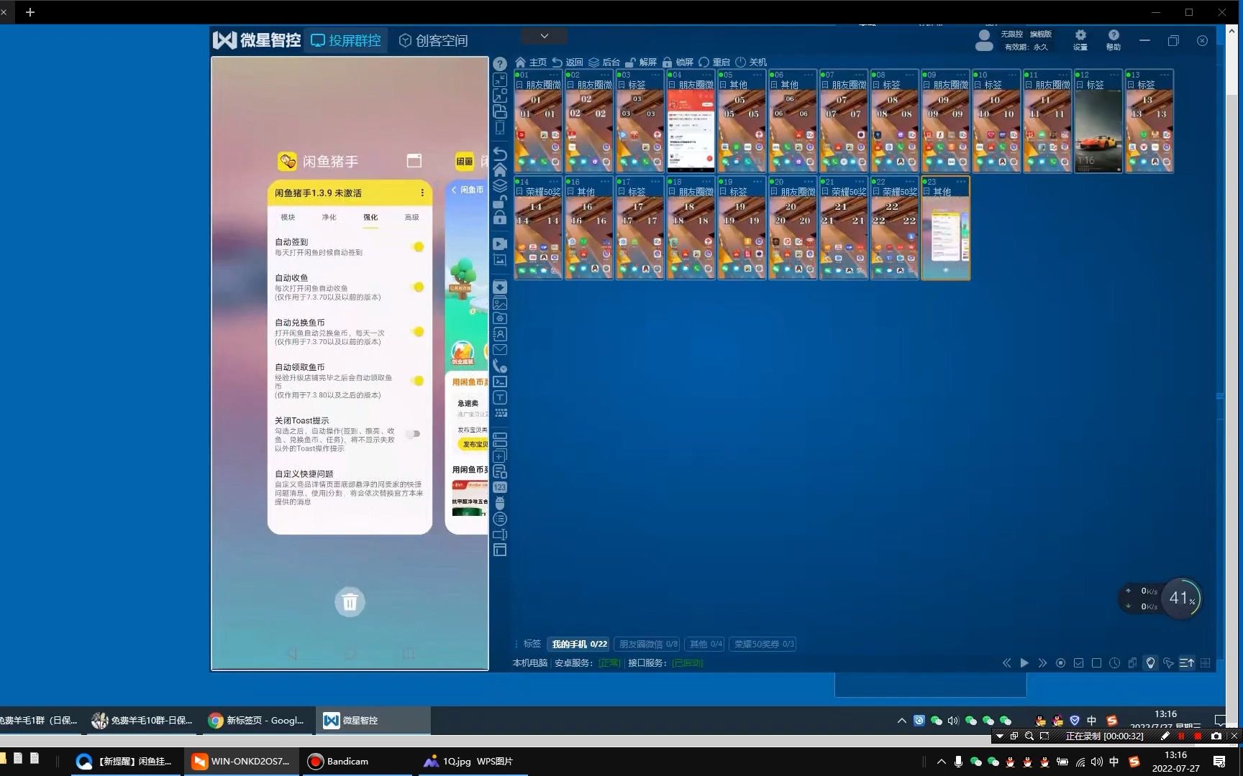Click the sidebar padlock lock icon
This screenshot has width=1243, height=776.
pos(500,218)
